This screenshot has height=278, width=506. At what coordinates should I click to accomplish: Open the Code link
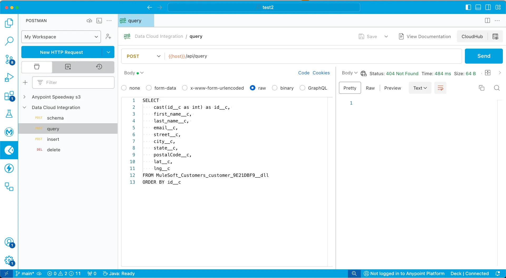pyautogui.click(x=304, y=73)
